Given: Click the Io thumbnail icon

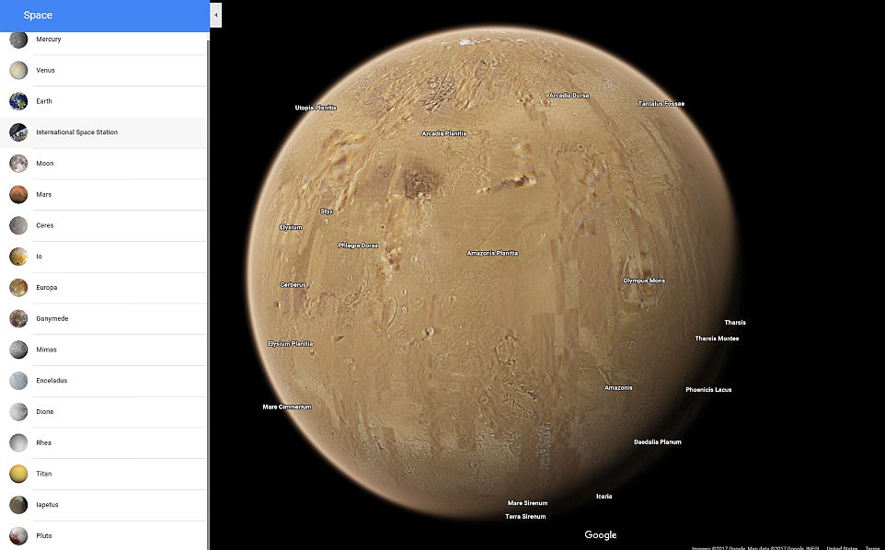Looking at the screenshot, I should (x=18, y=257).
